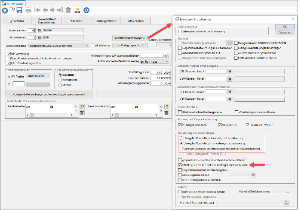
Task: Open the 'ab WJ Beginn' Versteuerungsart dropdown
Action: tap(48, 76)
